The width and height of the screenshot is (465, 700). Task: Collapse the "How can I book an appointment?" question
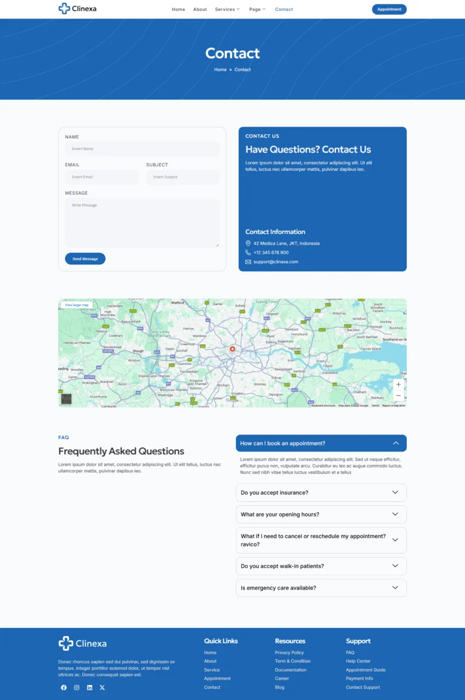(321, 443)
